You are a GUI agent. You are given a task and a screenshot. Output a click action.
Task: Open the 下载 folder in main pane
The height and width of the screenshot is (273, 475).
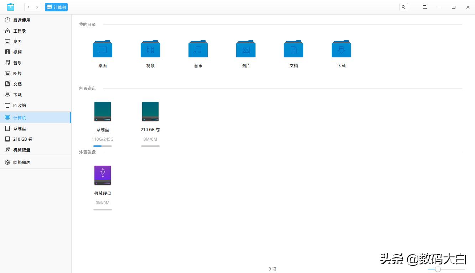[x=341, y=49]
